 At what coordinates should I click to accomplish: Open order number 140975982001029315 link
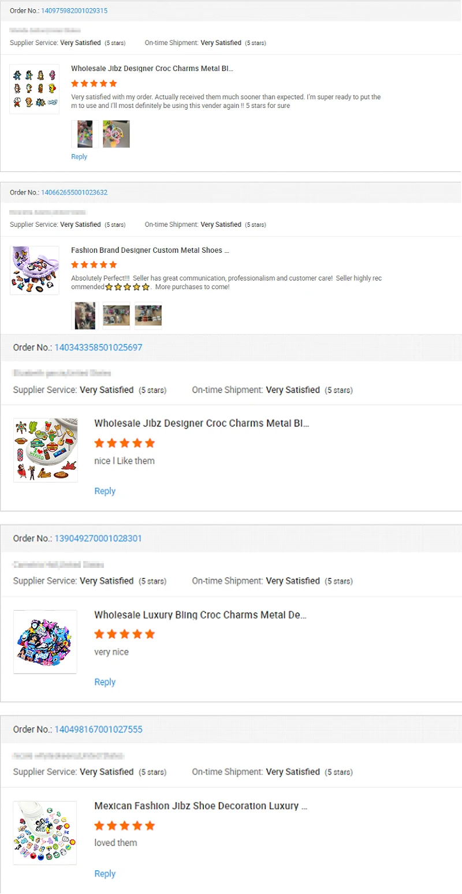click(x=74, y=11)
